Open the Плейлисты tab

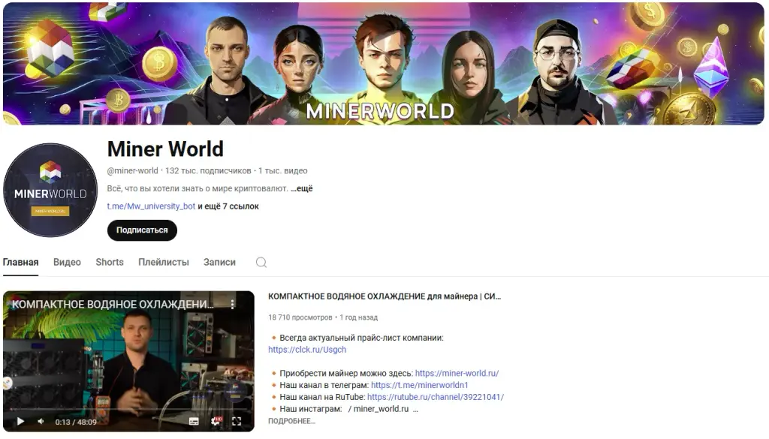pos(163,262)
